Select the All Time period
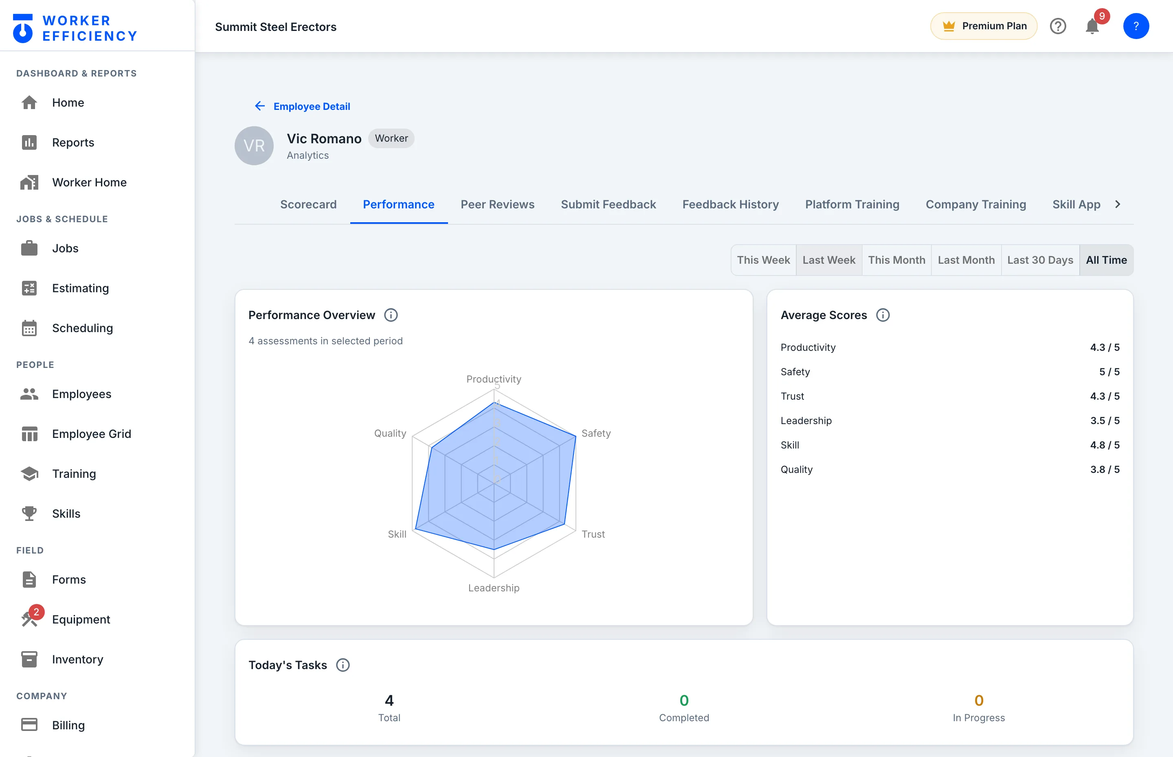Screen dimensions: 1173x757 [1106, 260]
